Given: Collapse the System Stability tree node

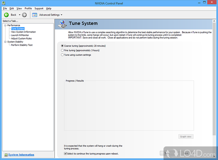Looking at the screenshot, I should [5, 42].
